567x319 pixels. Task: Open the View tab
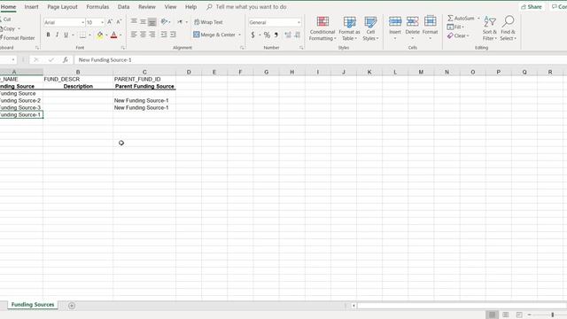coord(170,7)
